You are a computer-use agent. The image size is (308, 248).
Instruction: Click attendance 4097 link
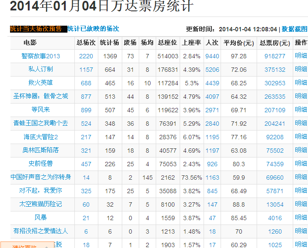tap(212, 97)
